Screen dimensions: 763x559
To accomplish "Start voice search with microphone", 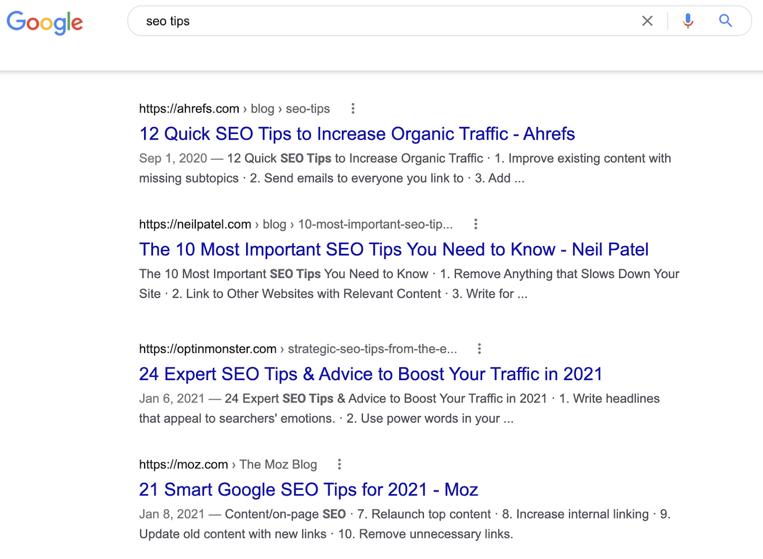I will point(688,21).
